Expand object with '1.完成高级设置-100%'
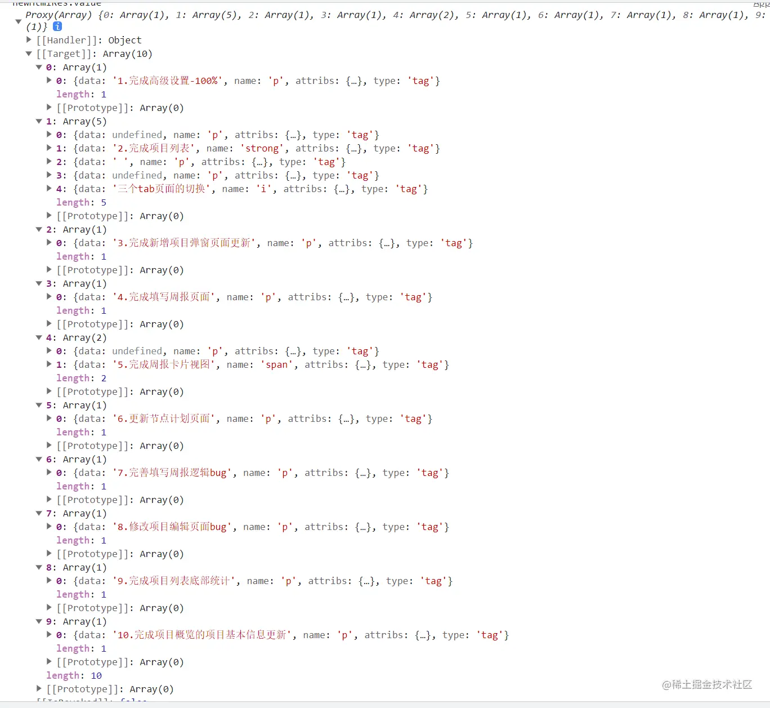 (x=49, y=81)
